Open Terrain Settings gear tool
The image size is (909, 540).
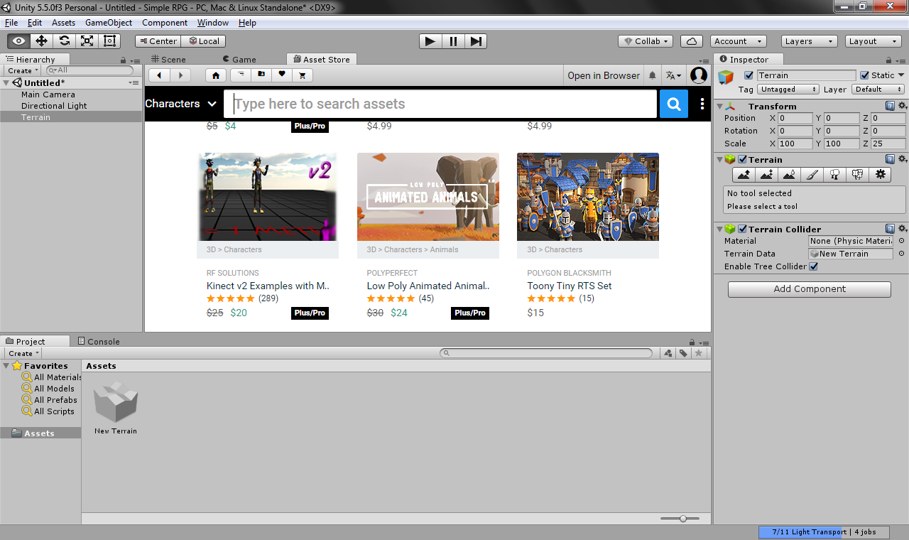881,174
